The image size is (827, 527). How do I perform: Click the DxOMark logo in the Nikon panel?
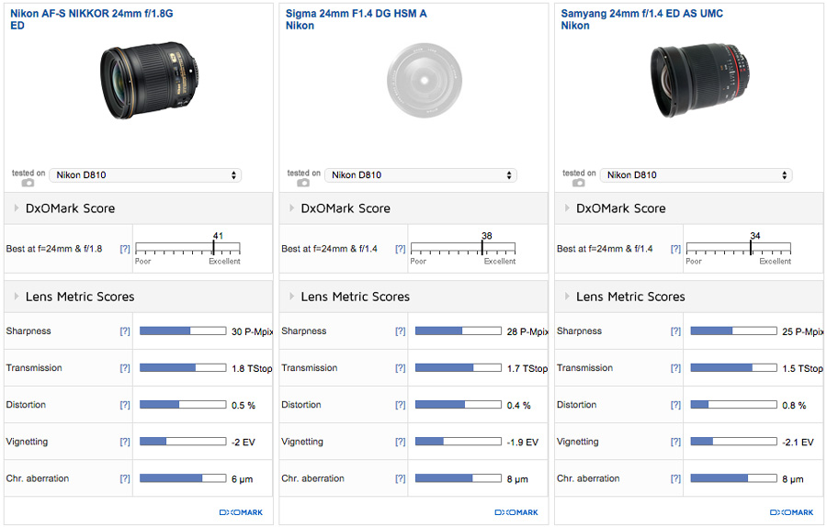241,512
